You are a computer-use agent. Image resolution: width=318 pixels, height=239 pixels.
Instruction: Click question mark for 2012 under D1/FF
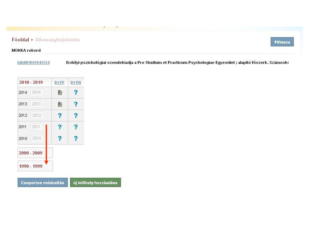pyautogui.click(x=60, y=115)
